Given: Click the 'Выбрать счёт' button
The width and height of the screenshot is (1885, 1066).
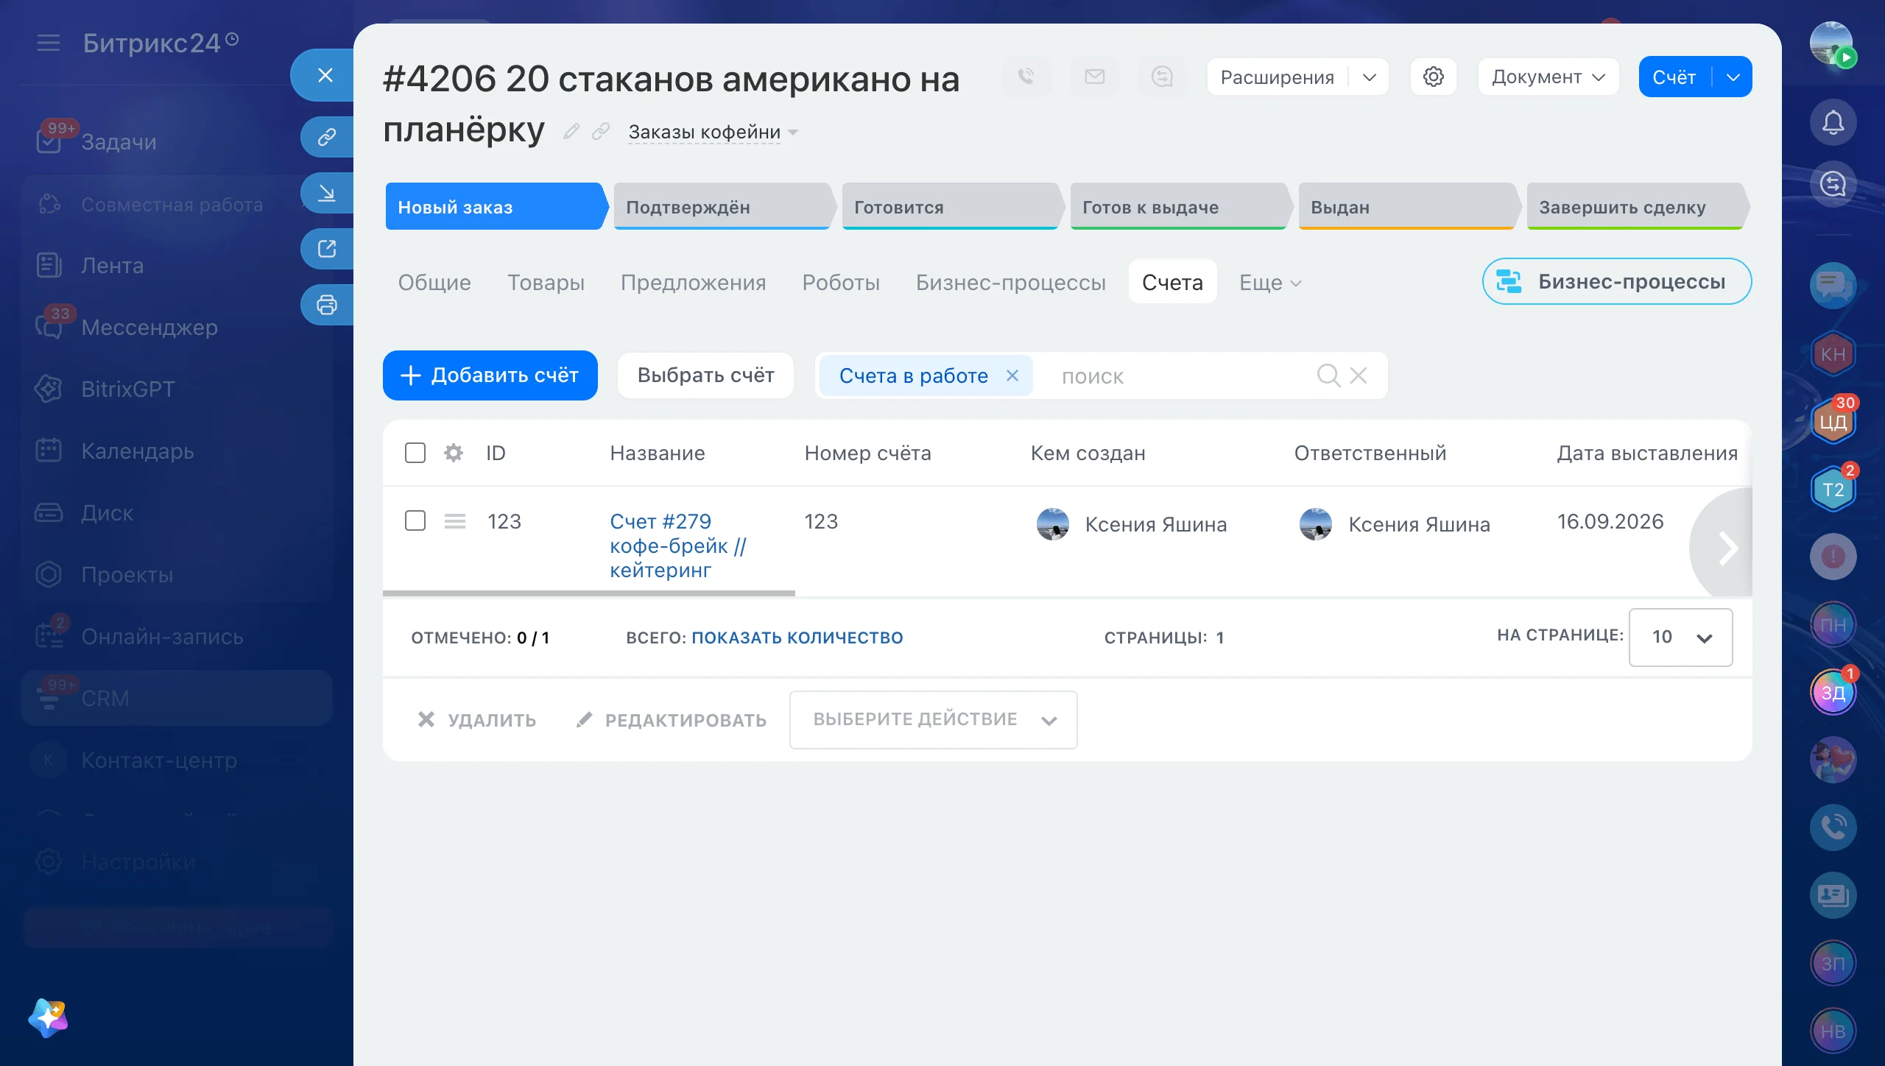Looking at the screenshot, I should pos(705,375).
